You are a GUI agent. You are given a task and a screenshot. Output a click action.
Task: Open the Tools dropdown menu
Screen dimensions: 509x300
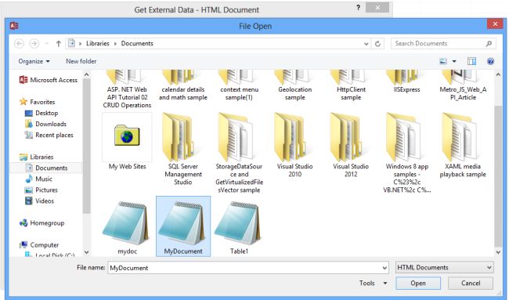coord(373,283)
